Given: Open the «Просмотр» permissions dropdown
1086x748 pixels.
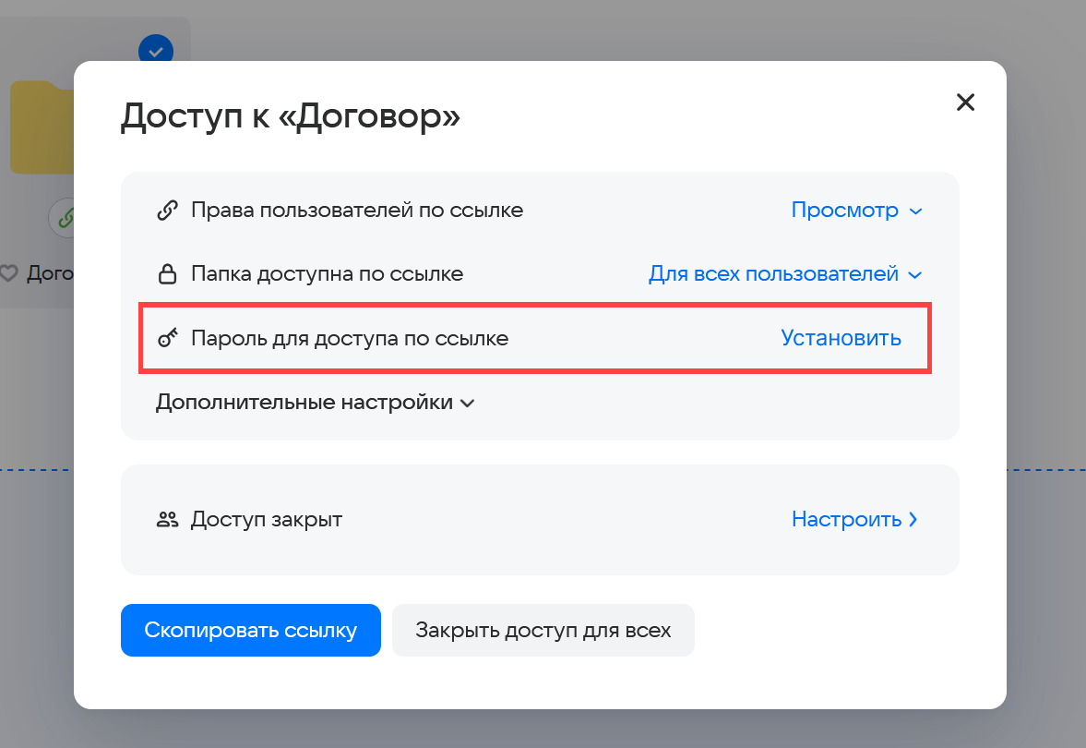Looking at the screenshot, I should coord(855,211).
